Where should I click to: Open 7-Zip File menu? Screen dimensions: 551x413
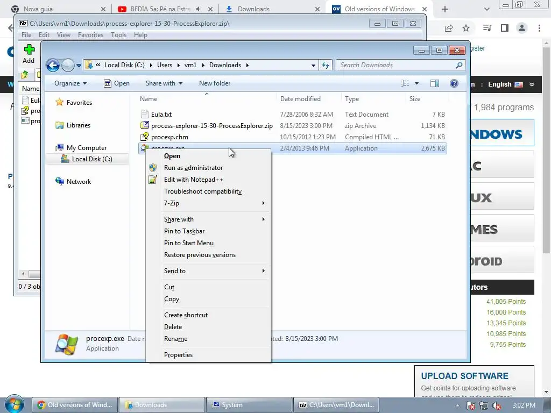(26, 35)
